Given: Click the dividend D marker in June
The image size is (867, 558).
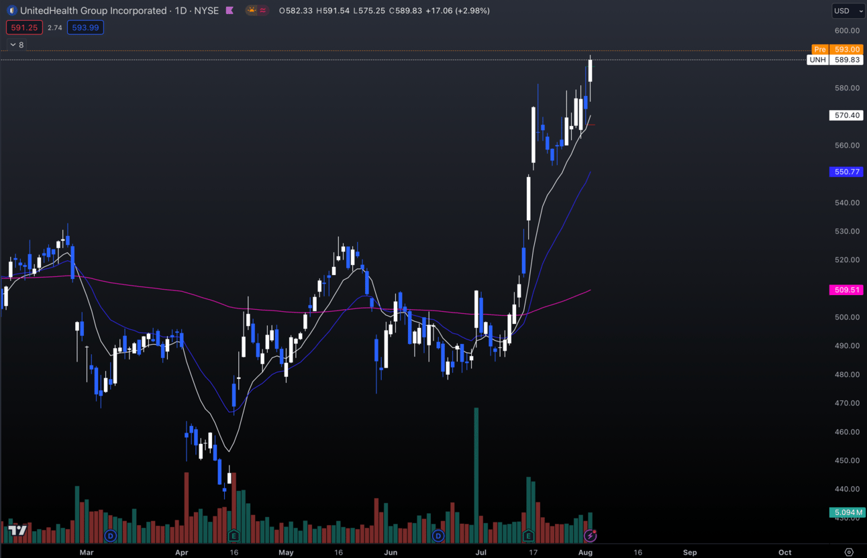Looking at the screenshot, I should (x=438, y=536).
